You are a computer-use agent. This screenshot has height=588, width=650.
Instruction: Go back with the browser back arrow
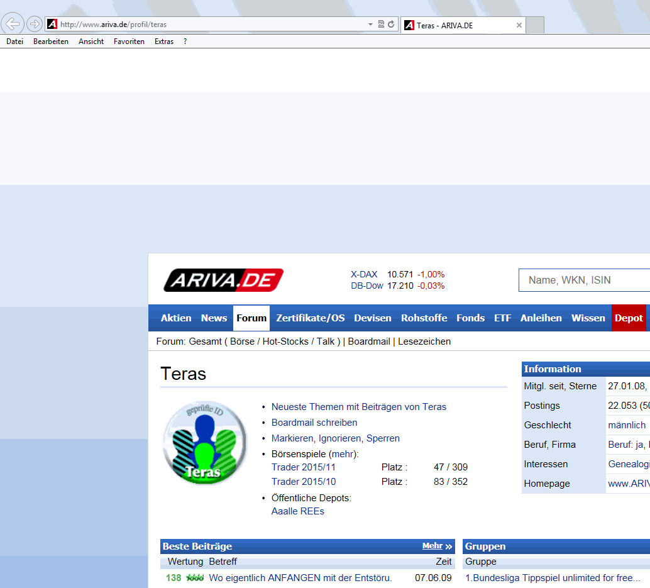pos(13,24)
